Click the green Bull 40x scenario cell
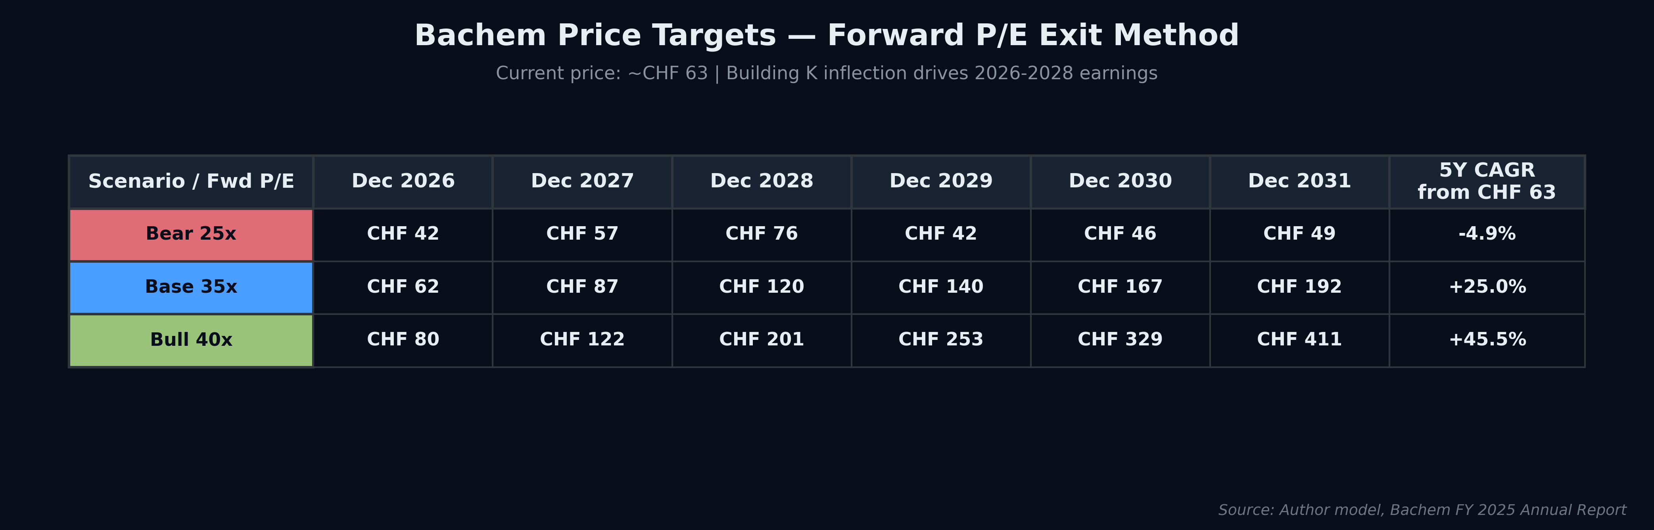 click(x=191, y=340)
